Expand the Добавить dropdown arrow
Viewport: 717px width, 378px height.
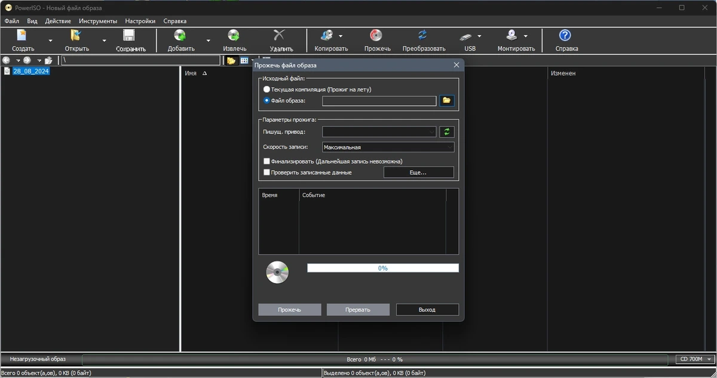pyautogui.click(x=208, y=41)
